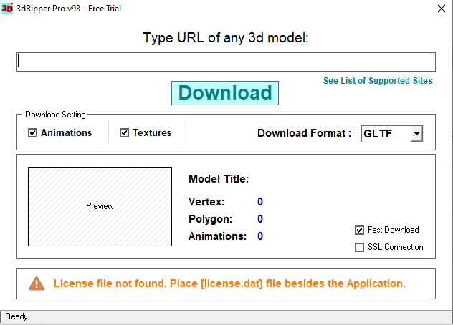
Task: Click the Model Title label
Action: point(218,179)
